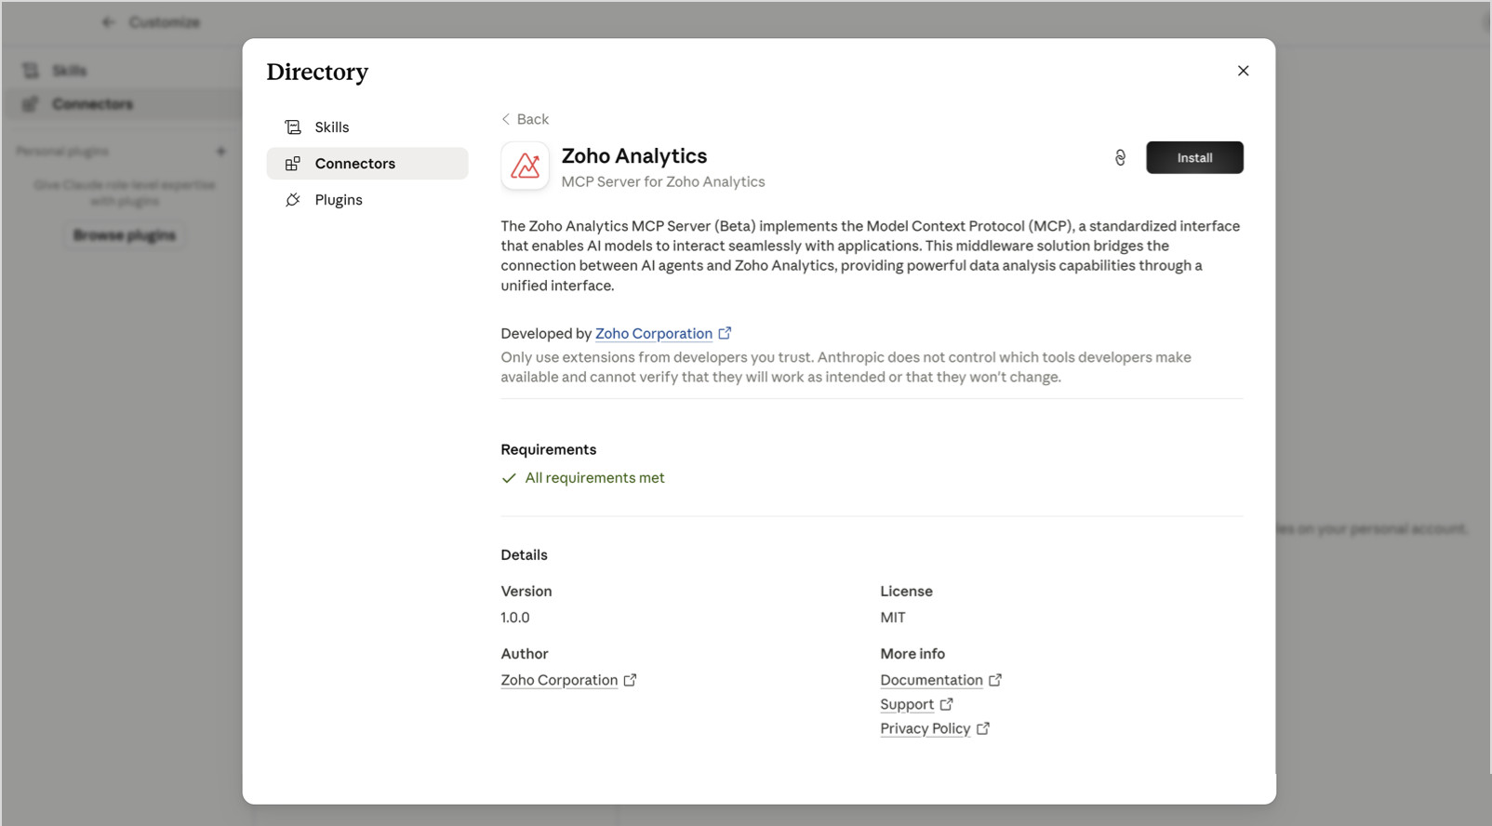
Task: Click the Version label in Details
Action: 526,592
